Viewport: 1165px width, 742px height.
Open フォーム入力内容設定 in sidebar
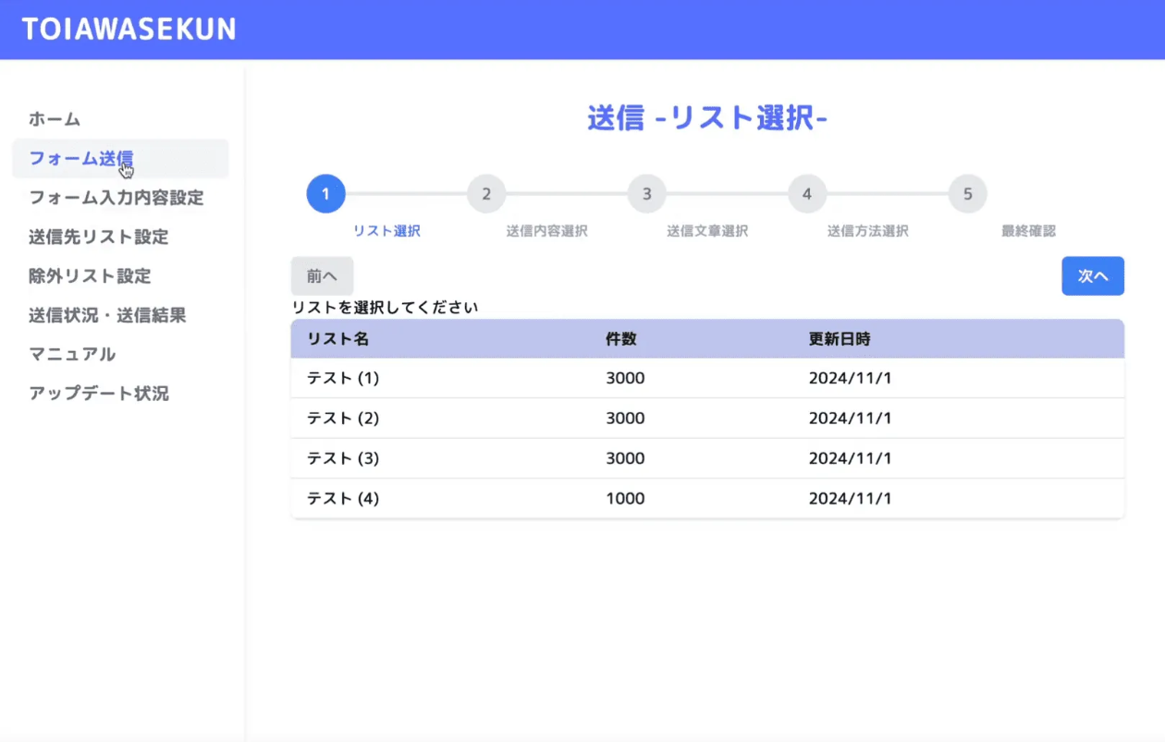[x=116, y=198]
